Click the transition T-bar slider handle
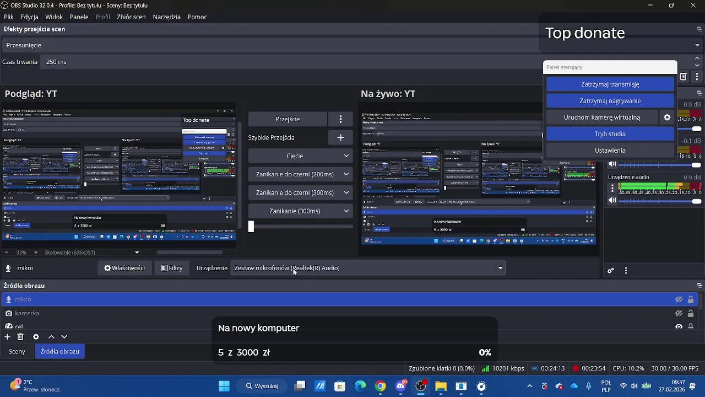The width and height of the screenshot is (705, 397). 251,226
